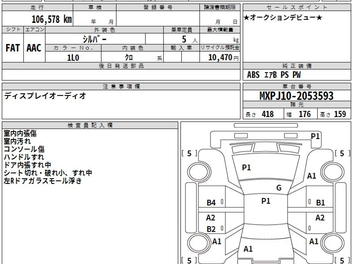Click the 走行 column header
353x264 pixels.
click(37, 8)
